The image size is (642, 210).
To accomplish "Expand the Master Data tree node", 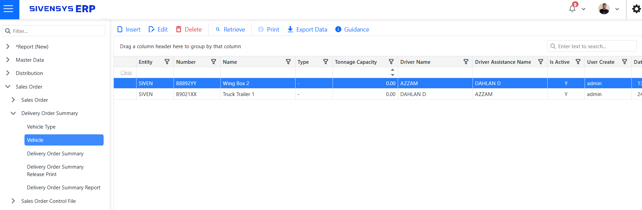I will 8,60.
